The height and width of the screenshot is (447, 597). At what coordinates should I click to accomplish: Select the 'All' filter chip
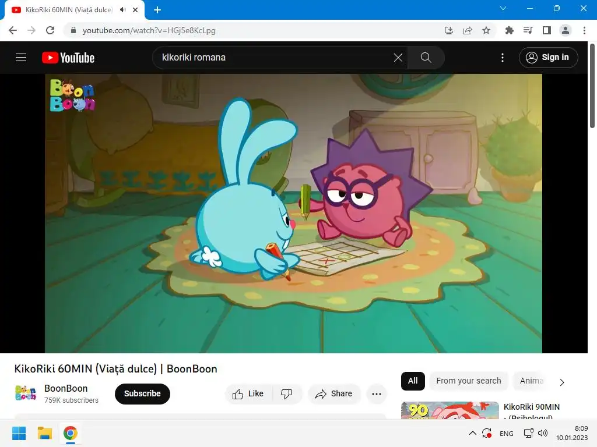pyautogui.click(x=413, y=381)
